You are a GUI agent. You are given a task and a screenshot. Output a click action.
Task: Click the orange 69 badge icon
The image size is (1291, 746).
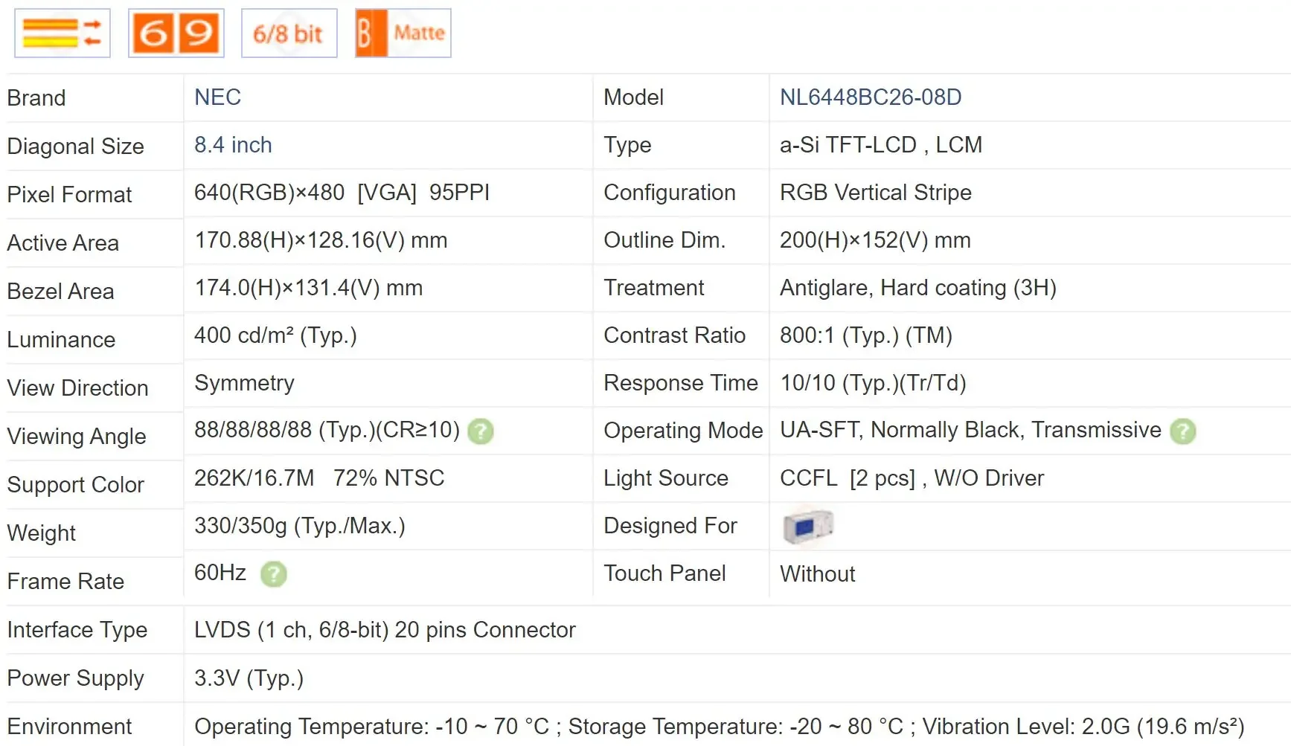pos(176,33)
